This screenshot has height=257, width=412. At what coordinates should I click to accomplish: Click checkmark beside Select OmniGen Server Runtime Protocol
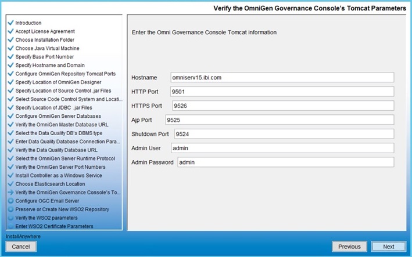coord(10,158)
